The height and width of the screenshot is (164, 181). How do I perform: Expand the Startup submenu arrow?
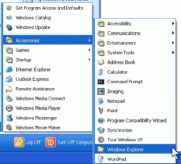click(x=89, y=60)
